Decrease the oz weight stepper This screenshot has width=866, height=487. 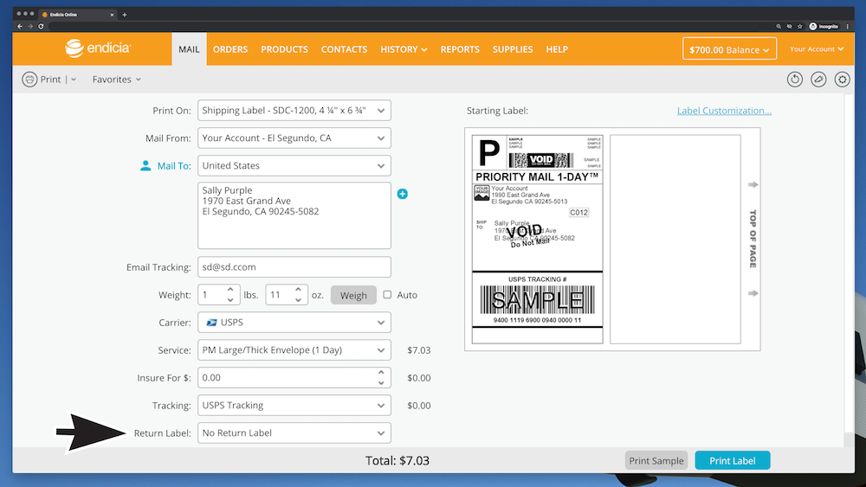click(x=298, y=300)
